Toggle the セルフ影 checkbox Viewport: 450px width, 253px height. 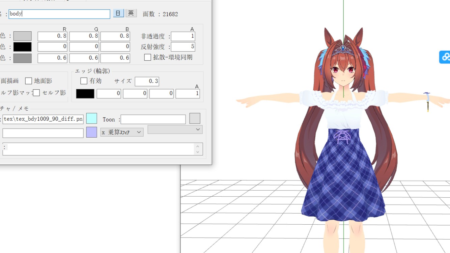36,93
